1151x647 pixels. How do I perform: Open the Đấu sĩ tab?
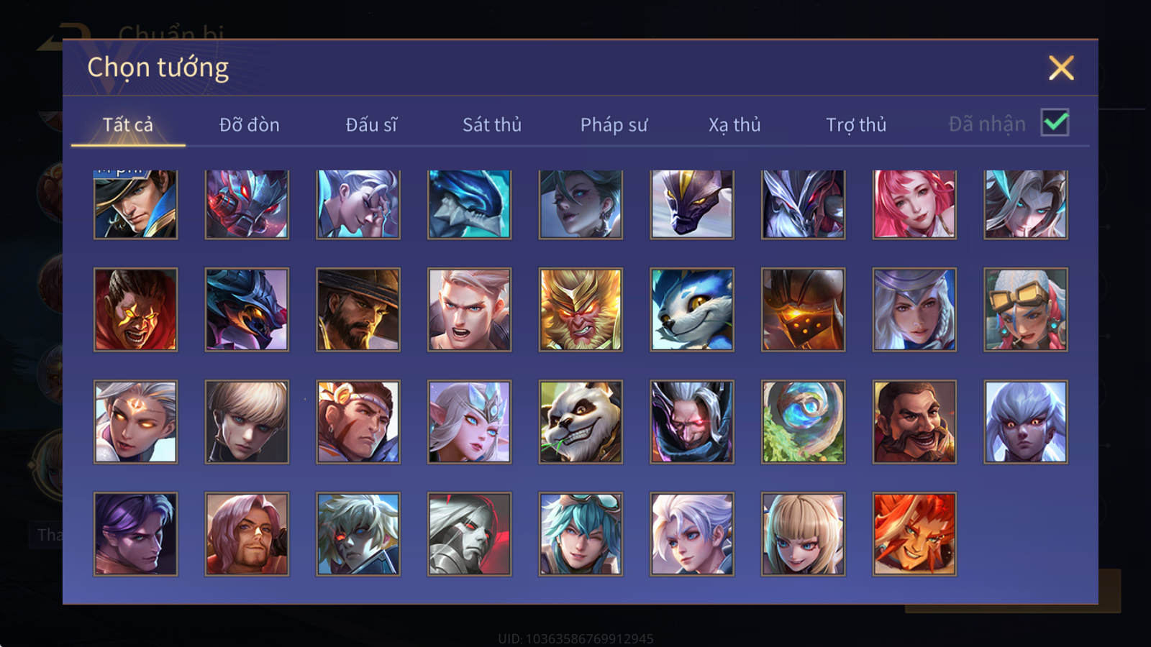[x=371, y=124]
